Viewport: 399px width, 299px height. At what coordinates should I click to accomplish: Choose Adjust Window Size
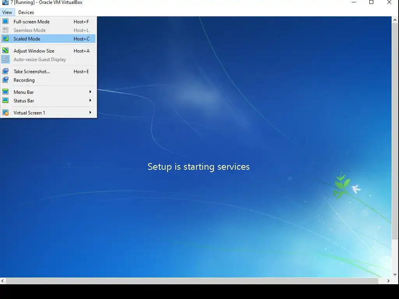pyautogui.click(x=48, y=51)
